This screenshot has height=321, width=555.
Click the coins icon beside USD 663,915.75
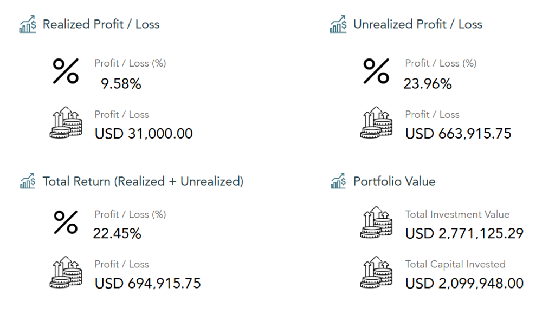[376, 122]
